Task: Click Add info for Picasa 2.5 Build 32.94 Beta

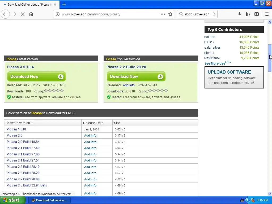Action: coord(90,185)
